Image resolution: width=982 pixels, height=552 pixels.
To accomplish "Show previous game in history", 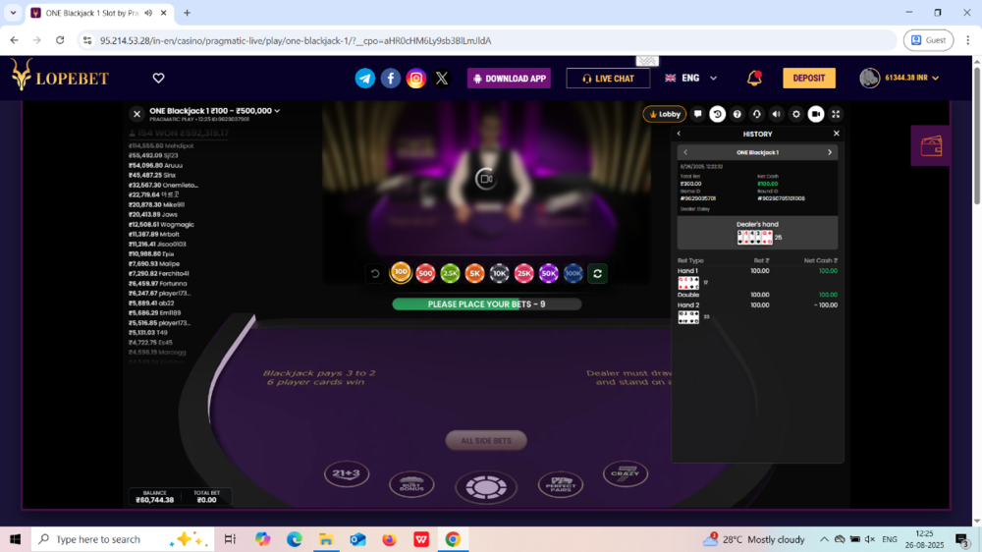I will pyautogui.click(x=685, y=152).
